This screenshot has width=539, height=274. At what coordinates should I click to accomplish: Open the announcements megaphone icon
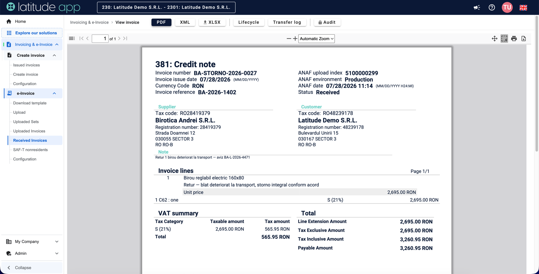477,7
